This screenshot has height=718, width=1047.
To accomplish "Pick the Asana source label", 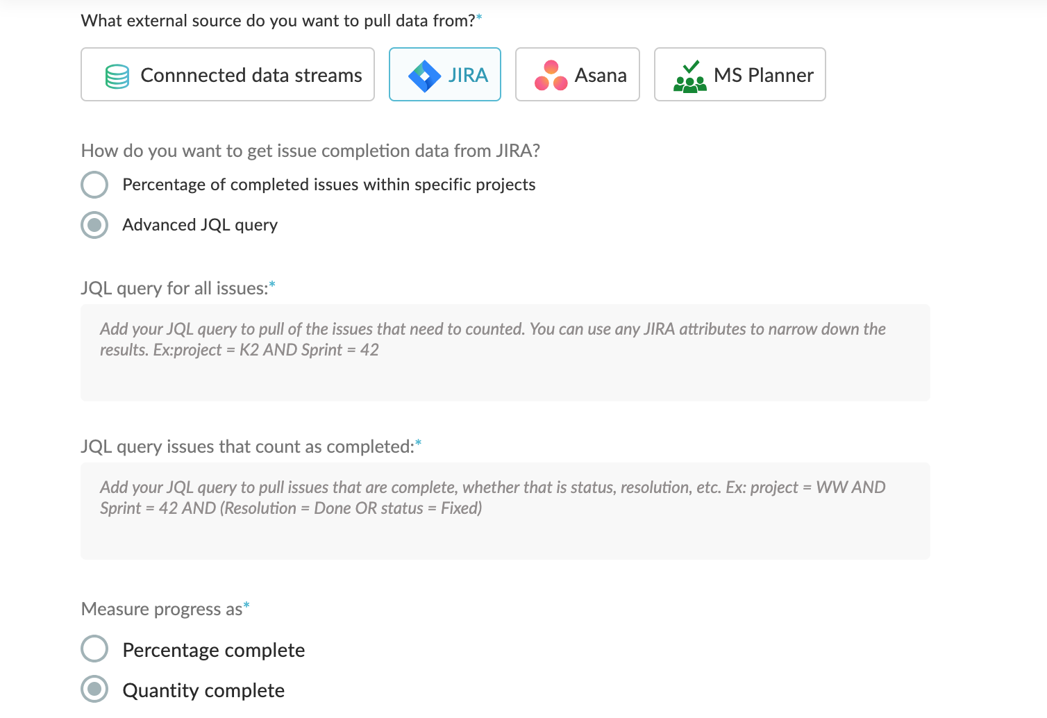I will coord(601,75).
